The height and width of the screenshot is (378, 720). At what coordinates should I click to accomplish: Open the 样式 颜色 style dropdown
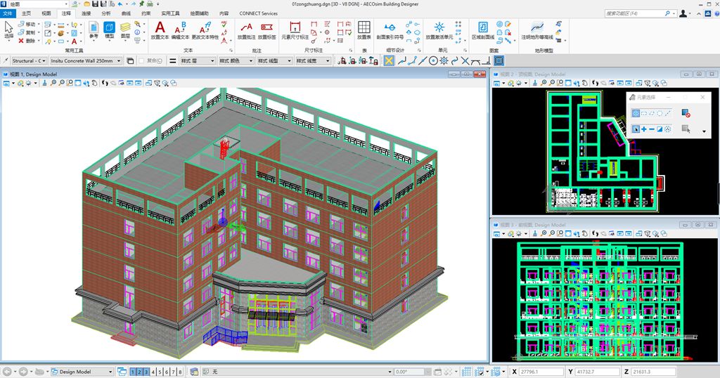pyautogui.click(x=236, y=61)
